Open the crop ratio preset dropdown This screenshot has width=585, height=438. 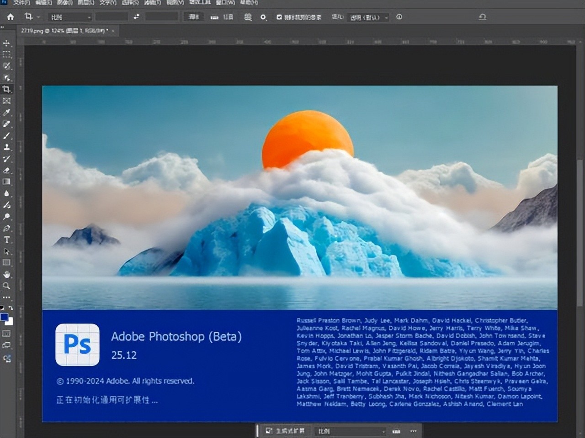tap(70, 17)
